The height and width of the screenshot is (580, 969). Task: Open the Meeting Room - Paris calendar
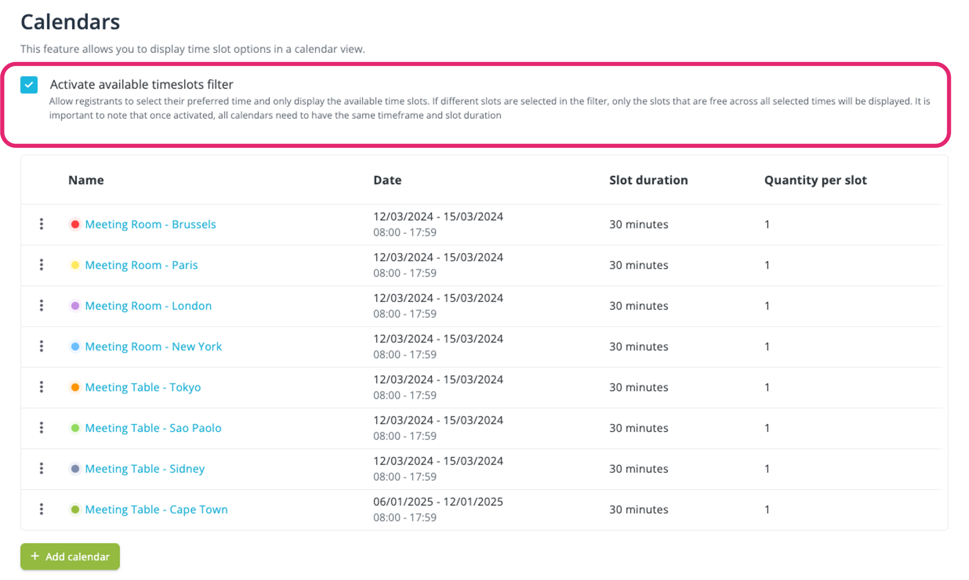tap(141, 265)
